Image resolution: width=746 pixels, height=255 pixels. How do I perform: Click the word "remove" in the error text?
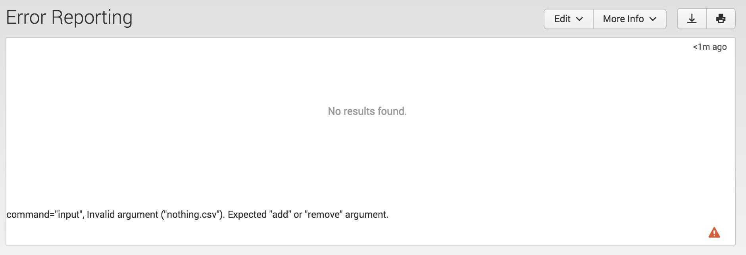(323, 215)
